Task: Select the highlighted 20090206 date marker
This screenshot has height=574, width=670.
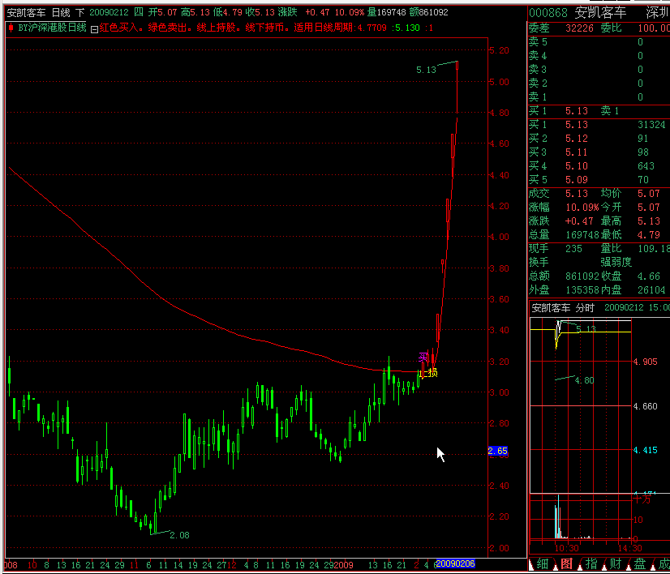Action: click(x=456, y=563)
